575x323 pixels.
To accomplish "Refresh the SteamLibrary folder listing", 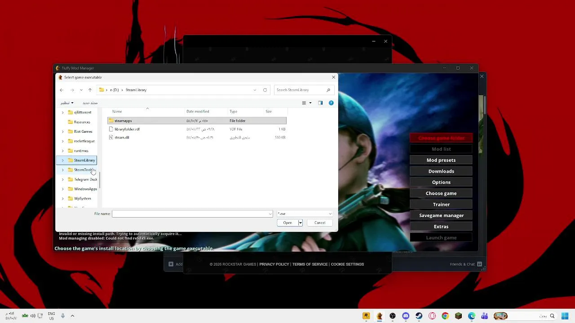I will (265, 90).
